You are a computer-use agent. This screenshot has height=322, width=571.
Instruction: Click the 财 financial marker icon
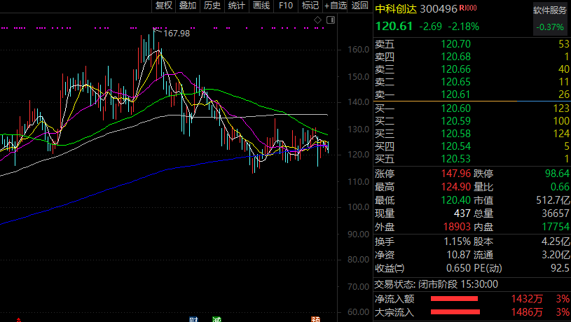click(193, 318)
